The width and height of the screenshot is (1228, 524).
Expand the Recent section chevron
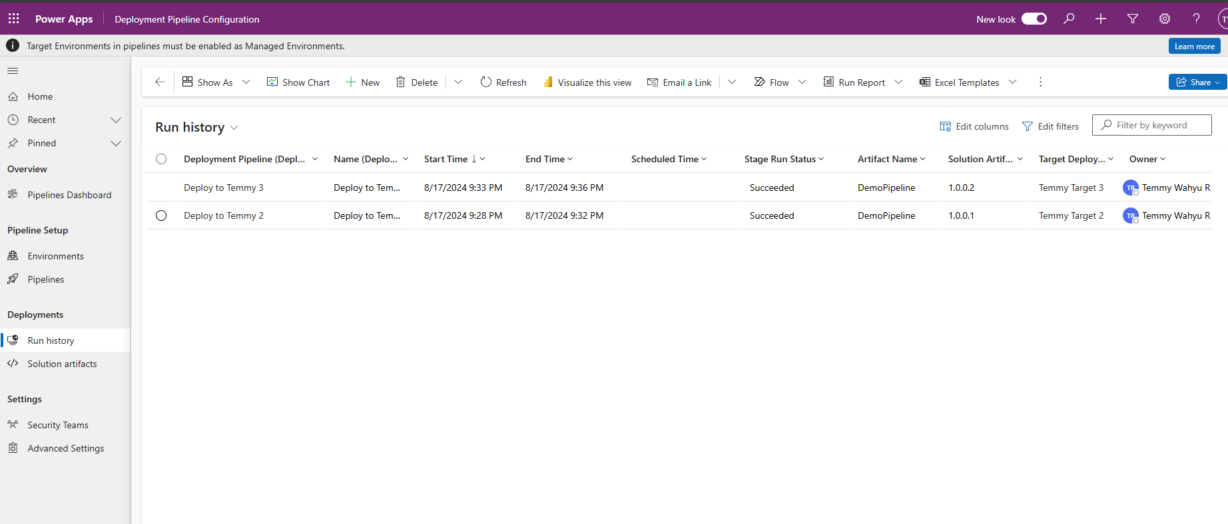pyautogui.click(x=116, y=120)
